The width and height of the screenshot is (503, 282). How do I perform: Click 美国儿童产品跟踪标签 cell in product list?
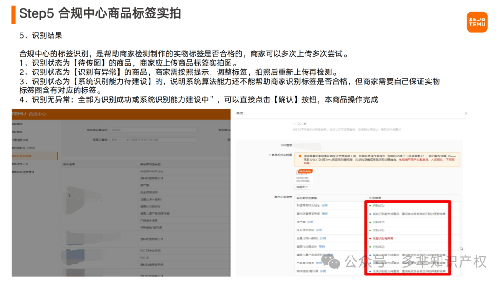tap(155, 214)
